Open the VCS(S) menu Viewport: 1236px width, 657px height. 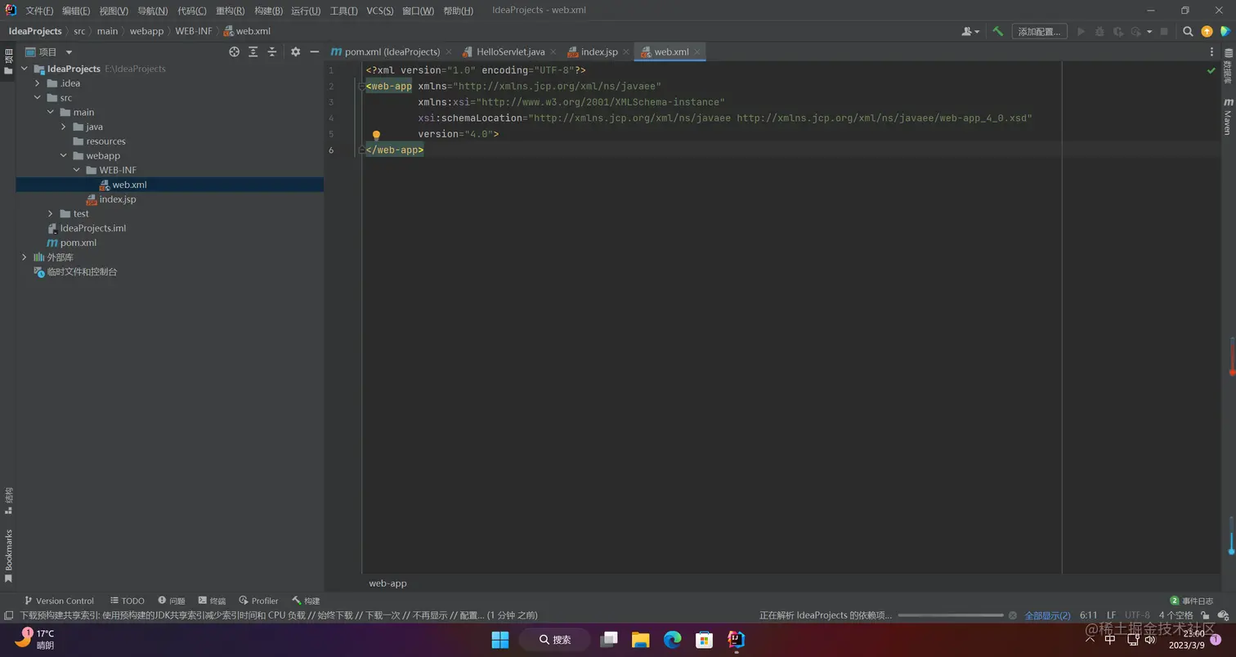(x=379, y=11)
